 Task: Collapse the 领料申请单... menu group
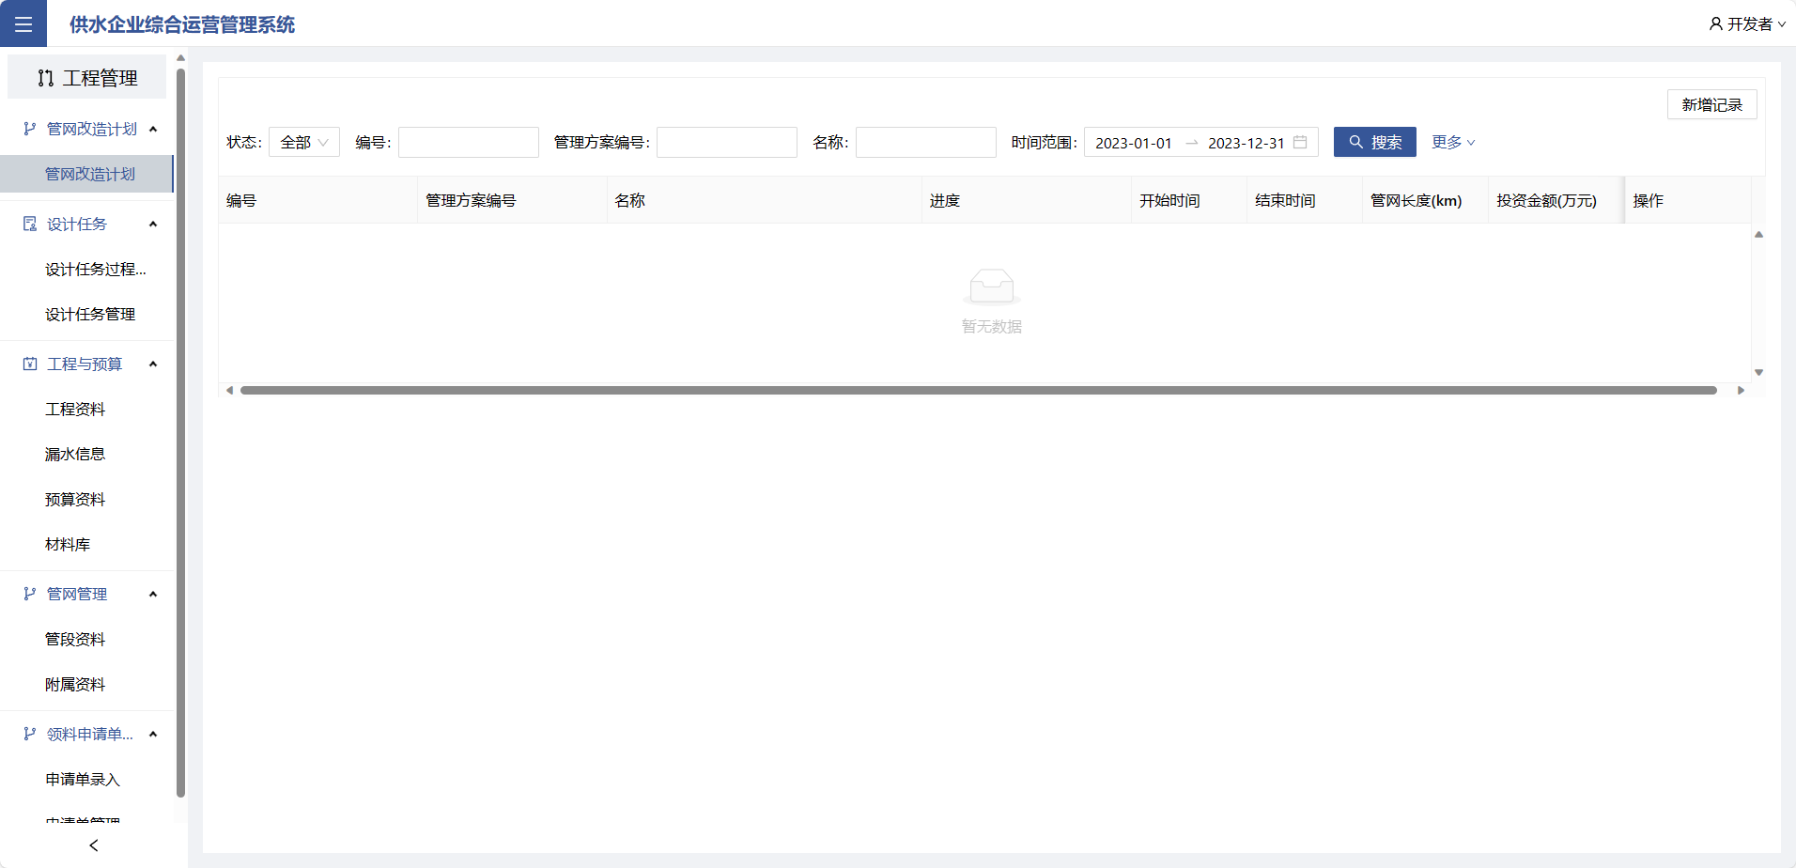click(153, 734)
